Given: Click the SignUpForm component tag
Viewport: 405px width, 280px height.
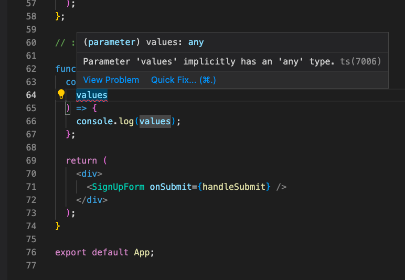Looking at the screenshot, I should [x=118, y=187].
